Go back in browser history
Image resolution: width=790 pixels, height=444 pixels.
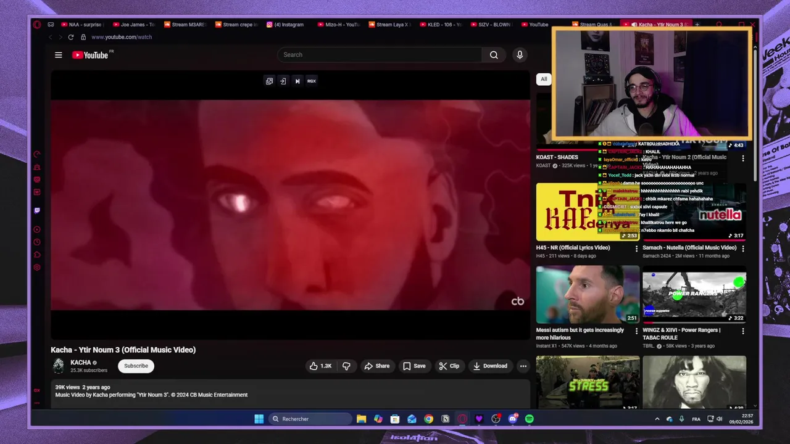coord(51,37)
